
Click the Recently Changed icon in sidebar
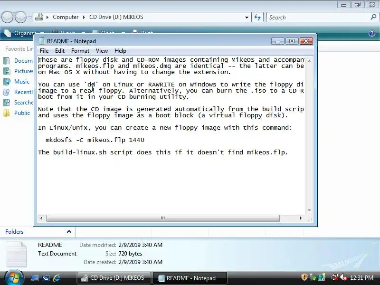(7, 92)
